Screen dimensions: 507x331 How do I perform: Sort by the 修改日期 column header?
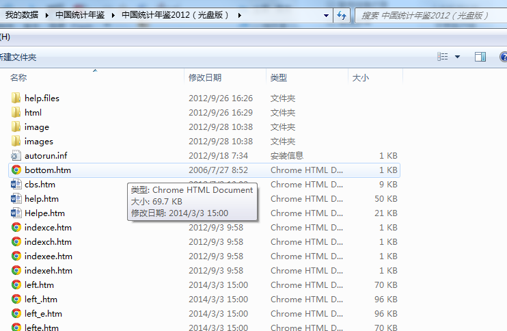click(x=205, y=78)
